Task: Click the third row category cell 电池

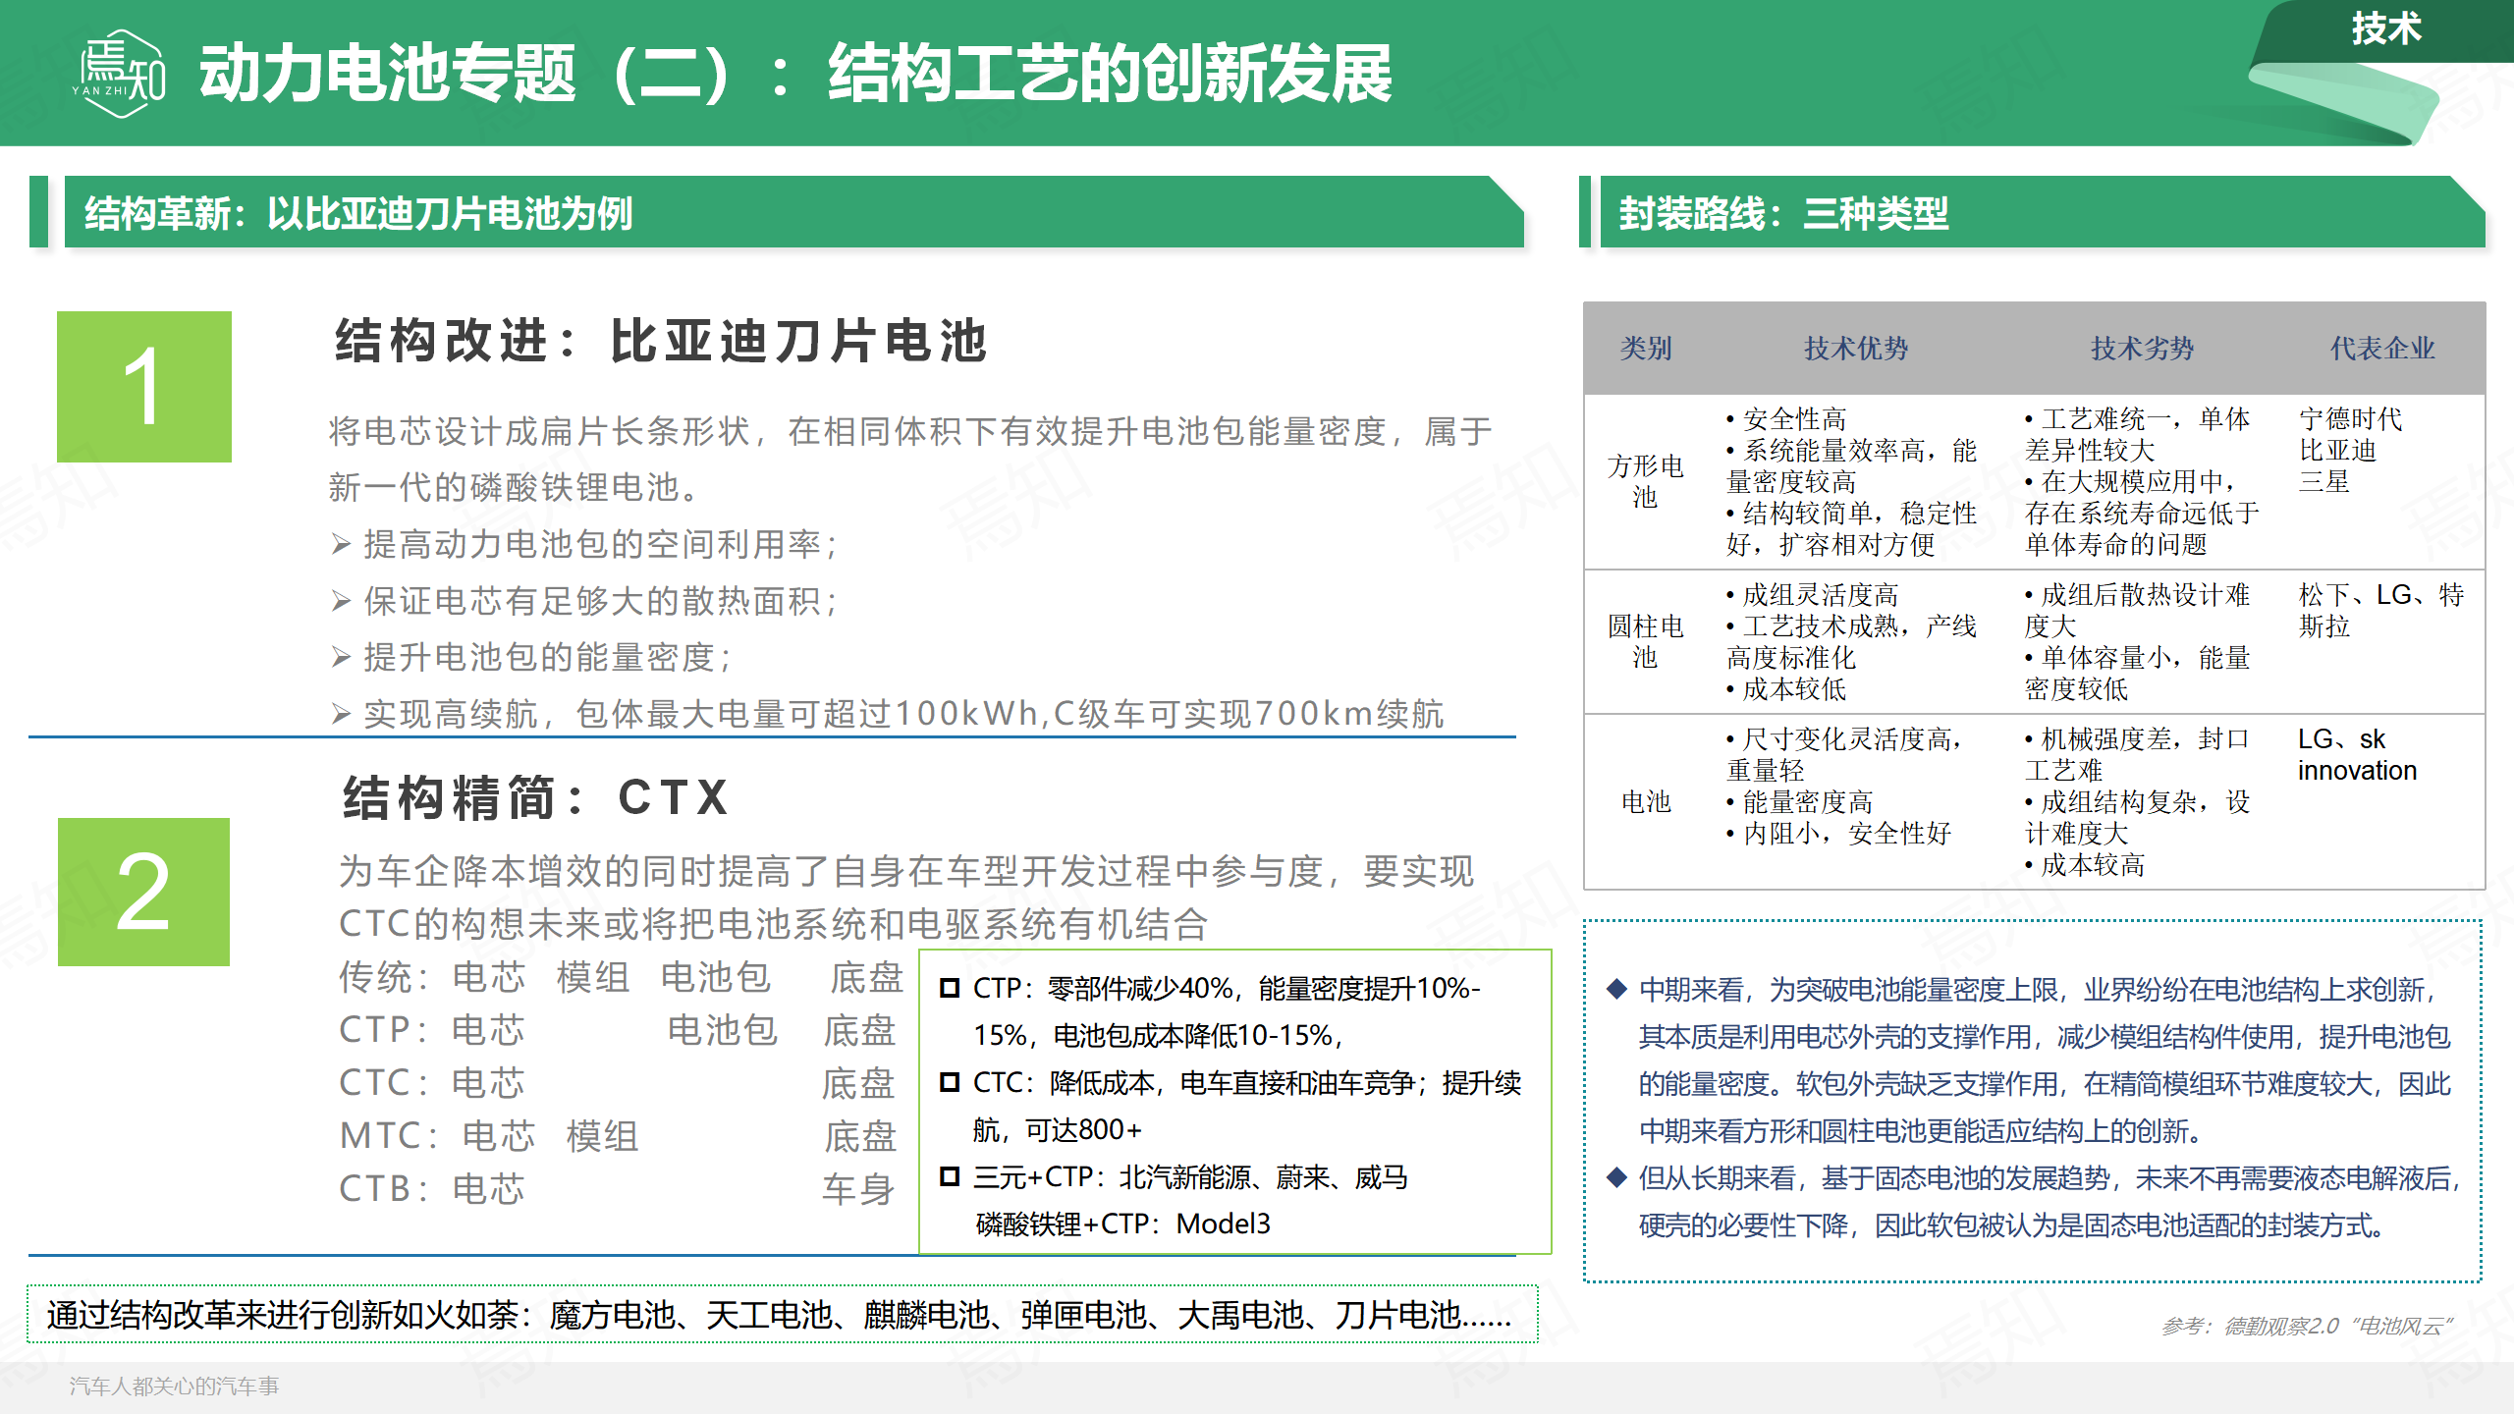Action: pyautogui.click(x=1646, y=801)
